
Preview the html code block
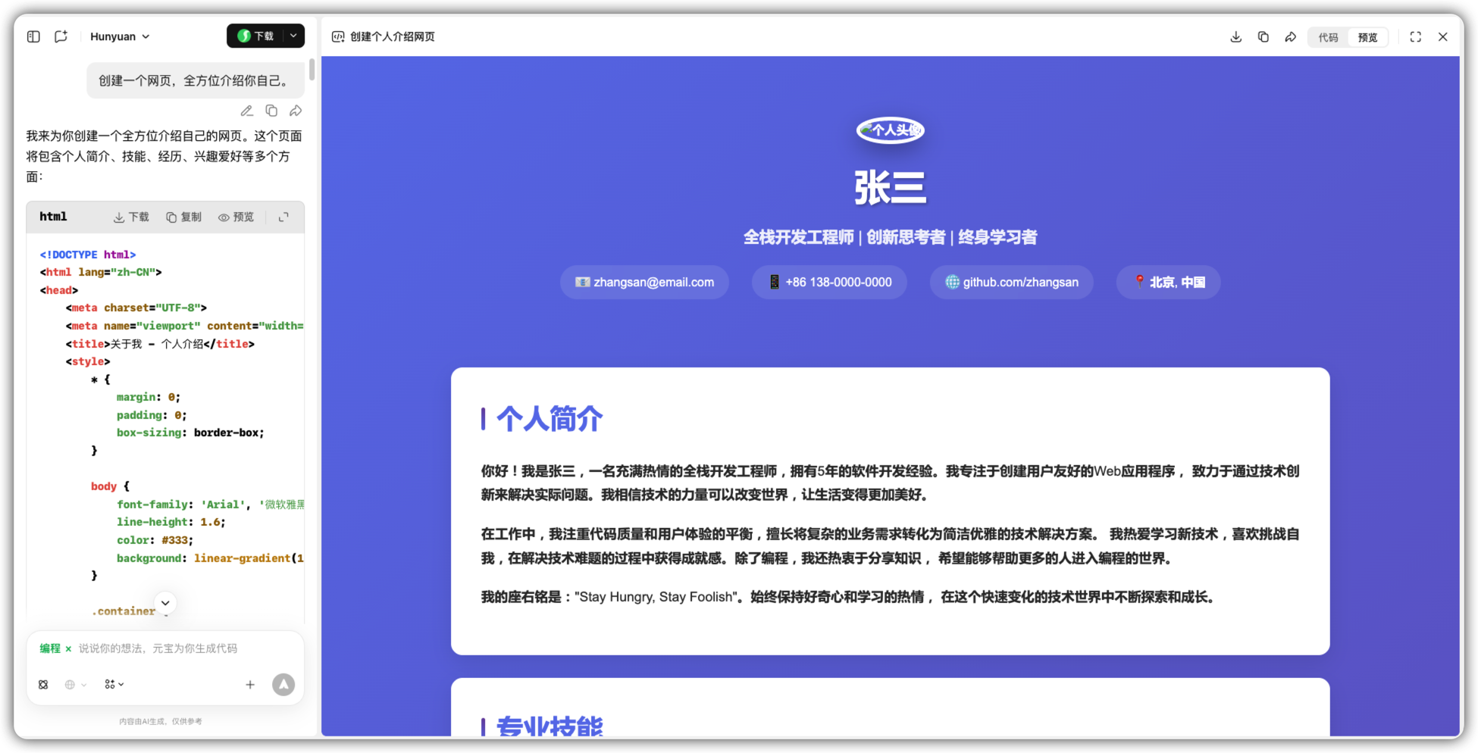(236, 217)
